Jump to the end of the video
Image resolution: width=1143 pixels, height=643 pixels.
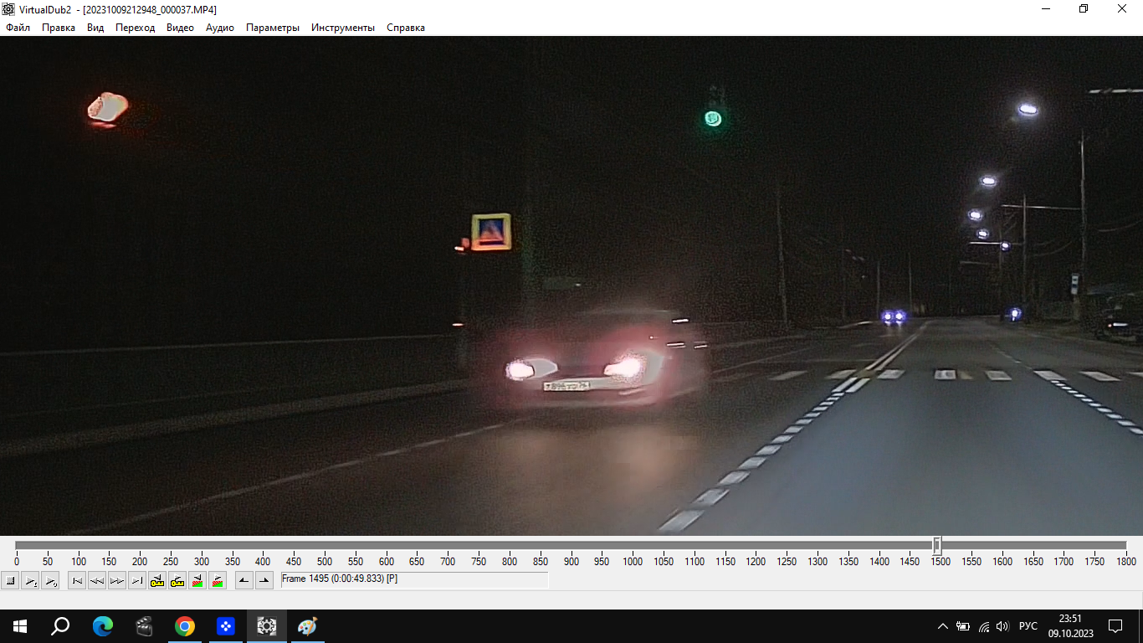(137, 580)
